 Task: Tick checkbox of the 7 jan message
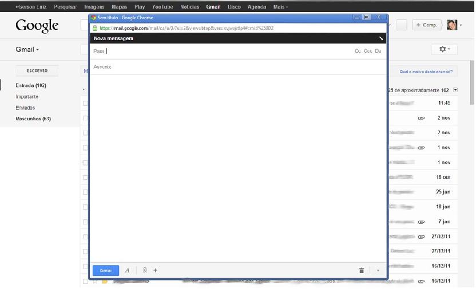point(85,222)
